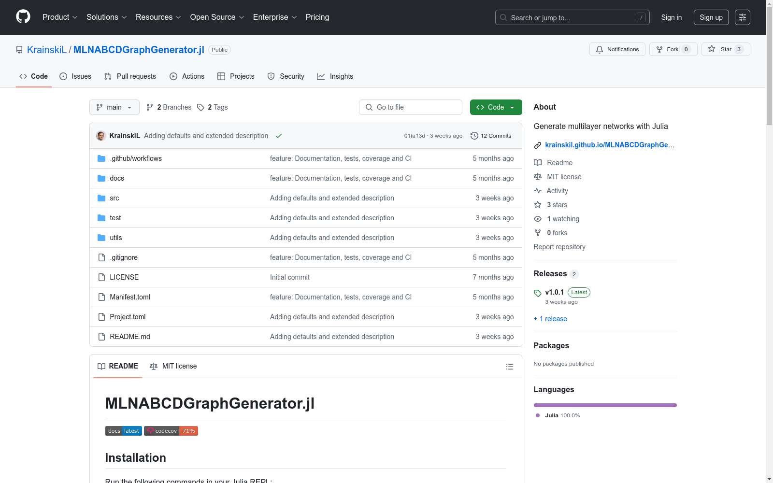
Task: Fork the repository via Fork button
Action: coord(673,49)
